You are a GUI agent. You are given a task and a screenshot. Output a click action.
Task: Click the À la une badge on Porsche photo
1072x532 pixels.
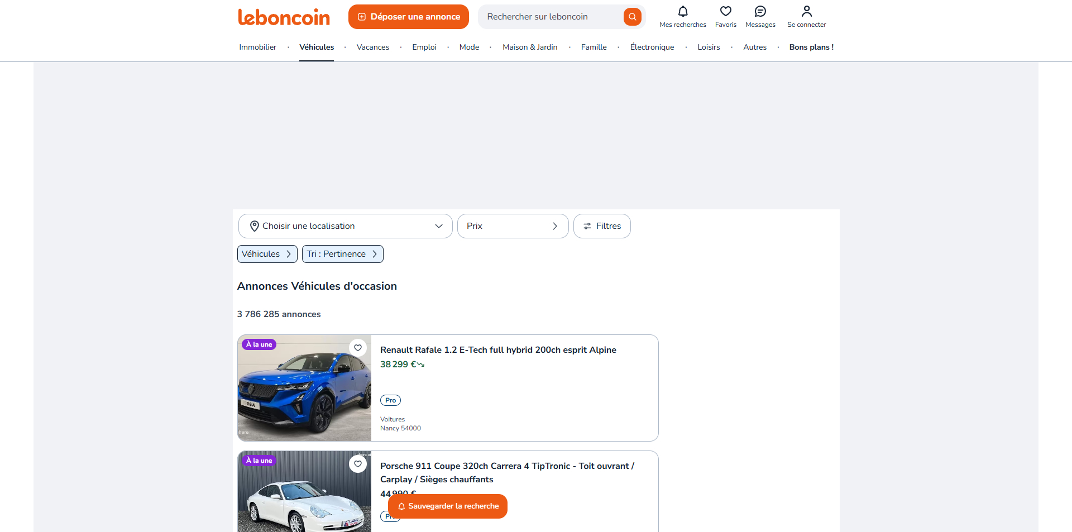pos(259,461)
